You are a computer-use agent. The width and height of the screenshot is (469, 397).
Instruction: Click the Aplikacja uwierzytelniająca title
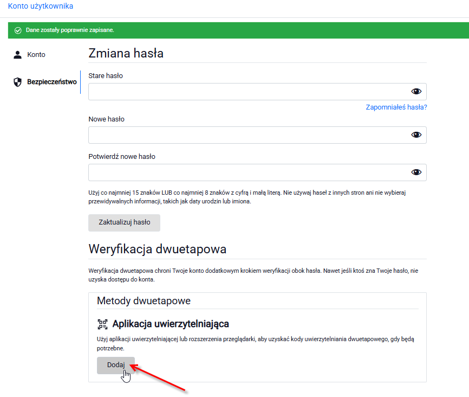tap(171, 324)
